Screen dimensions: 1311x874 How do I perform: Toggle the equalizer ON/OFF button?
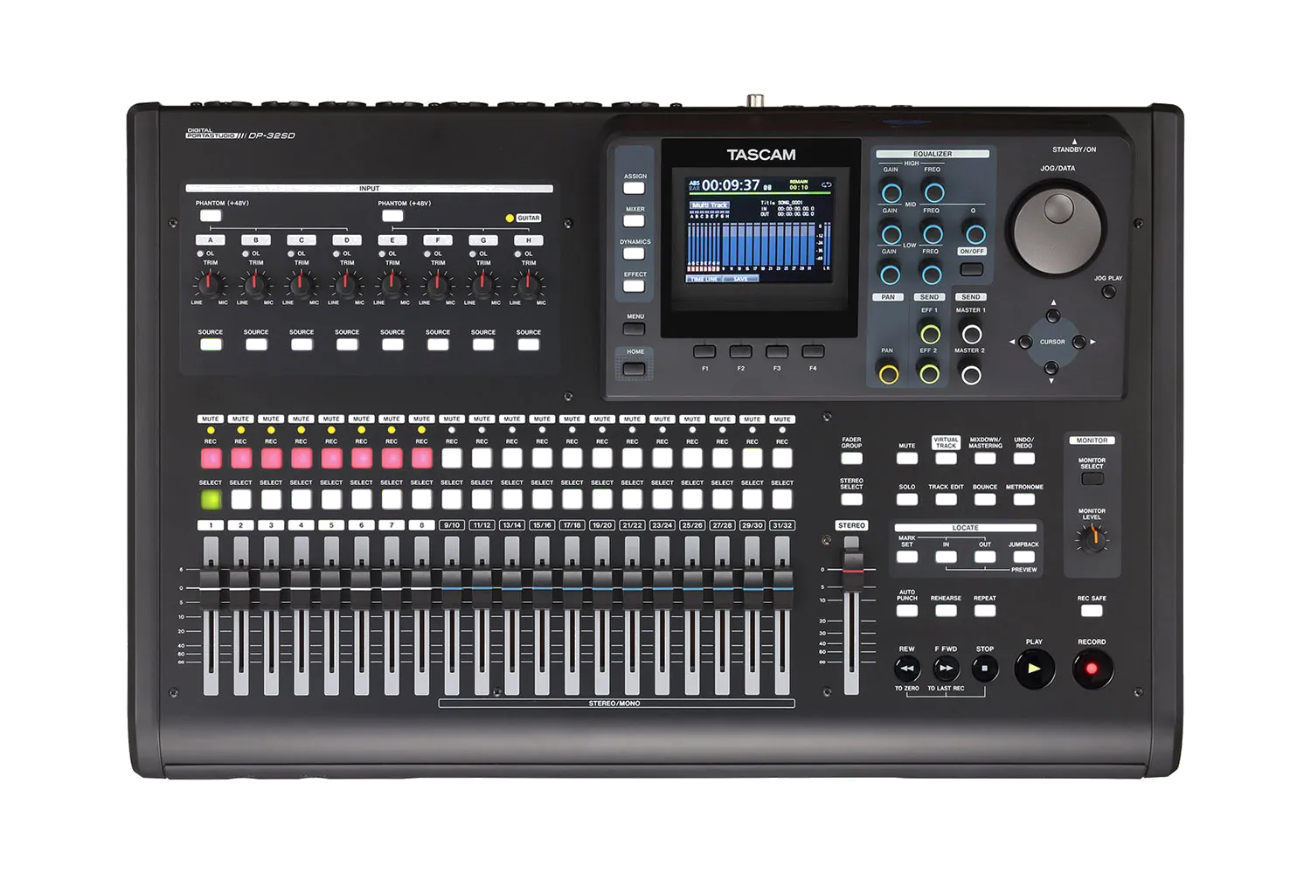(x=972, y=268)
